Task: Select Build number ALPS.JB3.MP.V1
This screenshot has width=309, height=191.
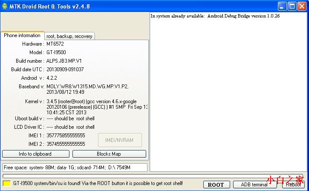Action: coord(64,61)
